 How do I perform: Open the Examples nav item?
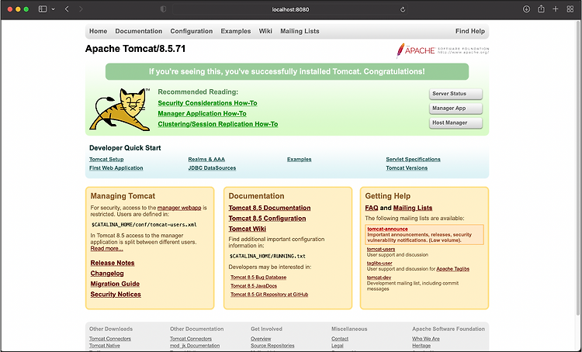click(x=236, y=31)
